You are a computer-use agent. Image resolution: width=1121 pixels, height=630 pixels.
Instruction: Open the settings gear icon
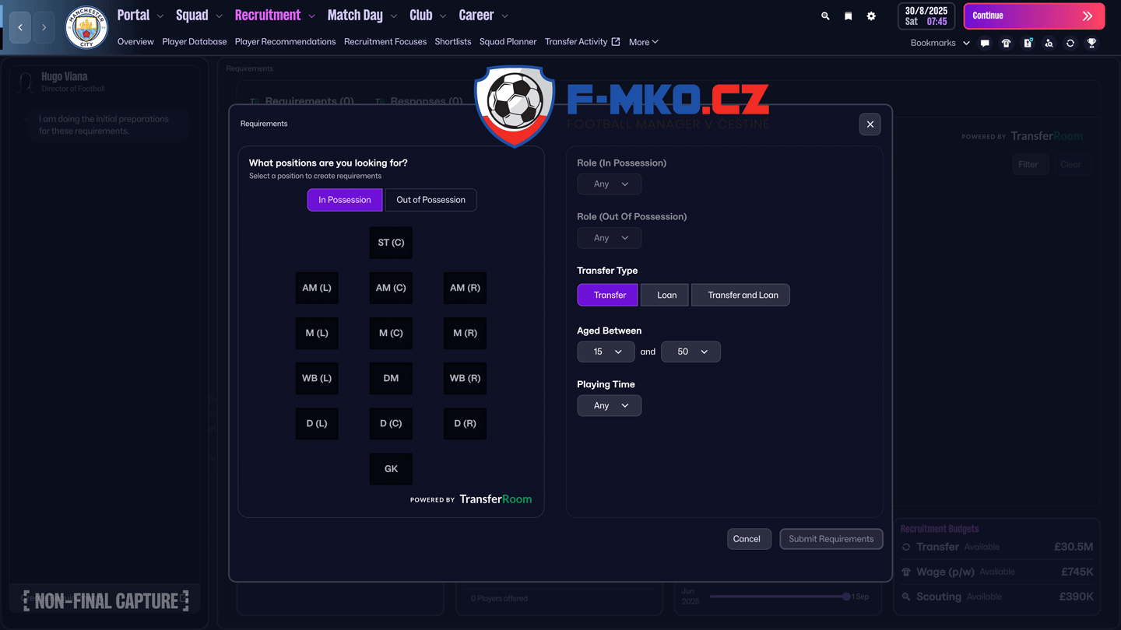click(x=871, y=16)
